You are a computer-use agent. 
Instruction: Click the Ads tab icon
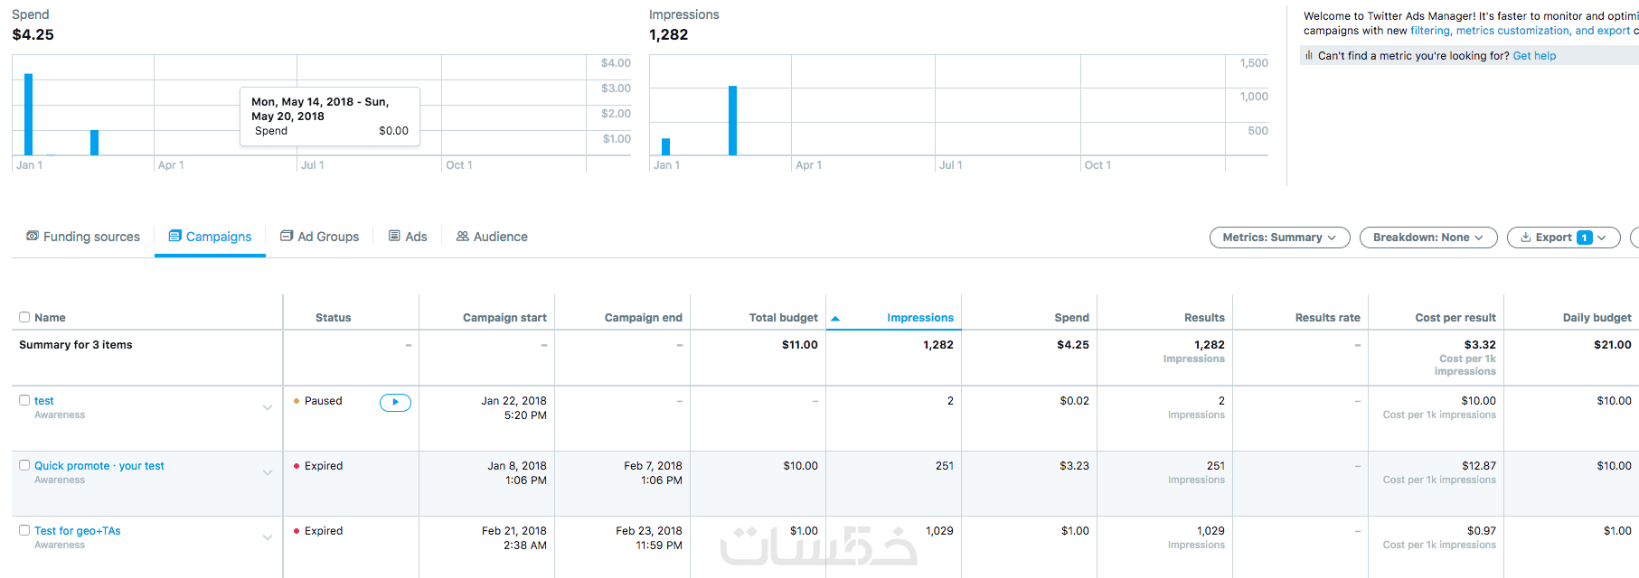[x=395, y=236]
